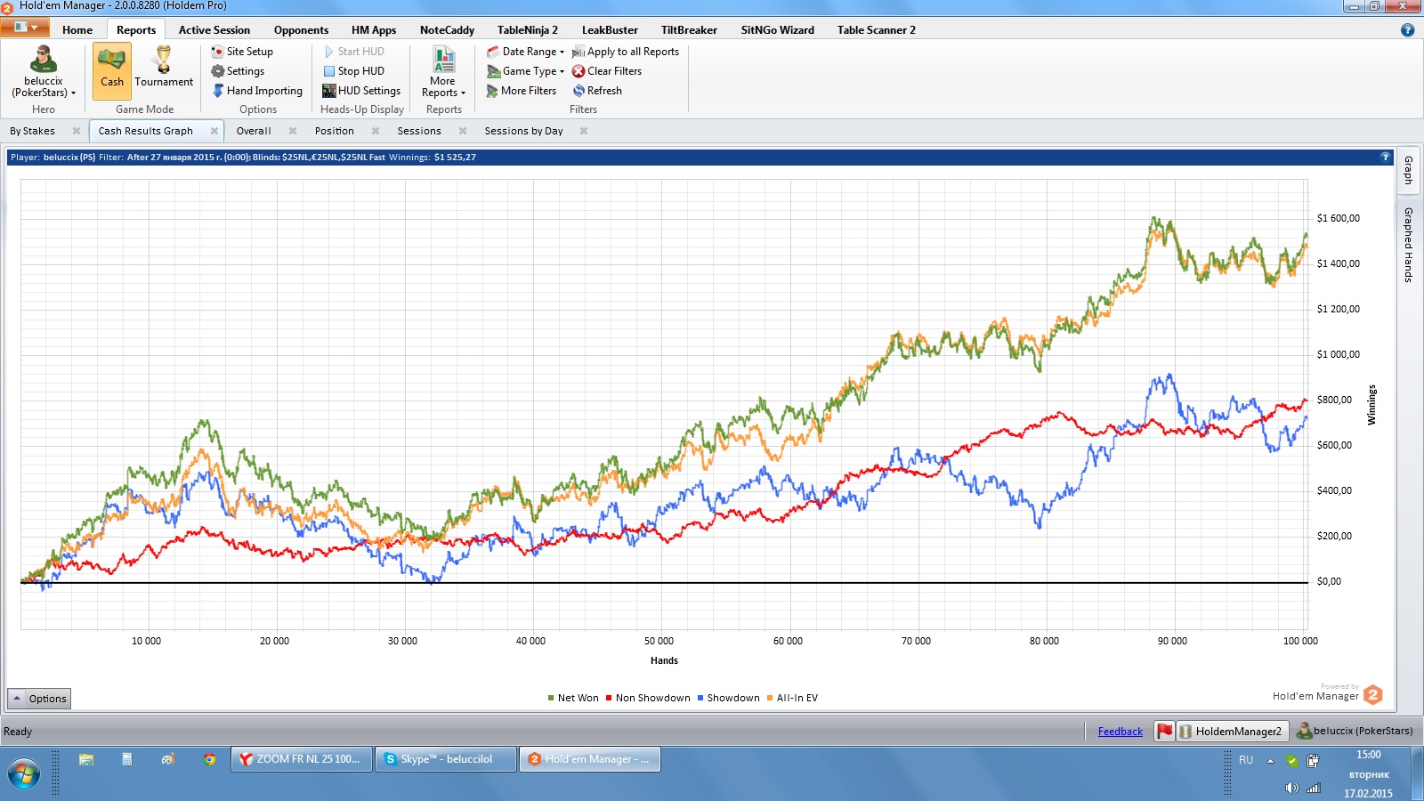Close the Position report tab
1424x801 pixels.
[x=376, y=131]
